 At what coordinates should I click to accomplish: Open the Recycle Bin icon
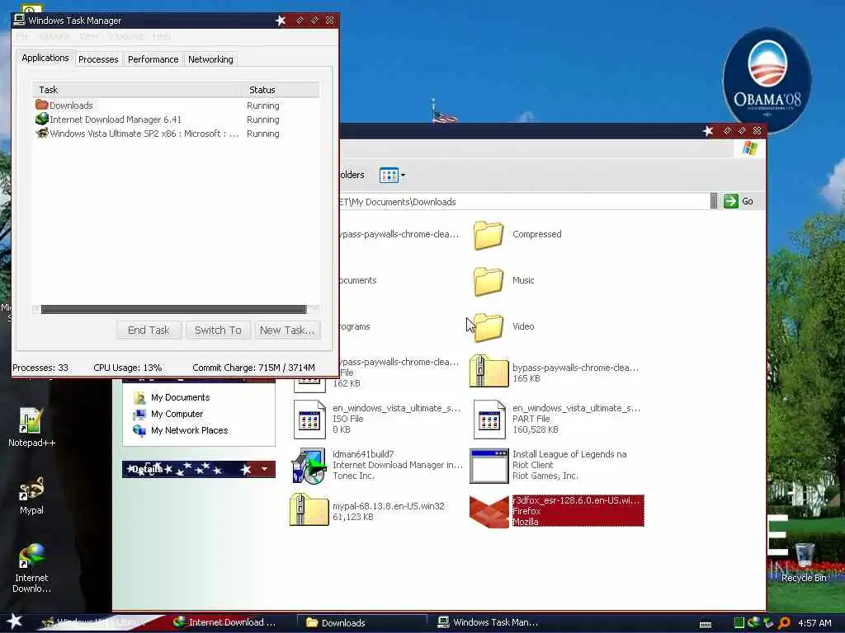(804, 562)
